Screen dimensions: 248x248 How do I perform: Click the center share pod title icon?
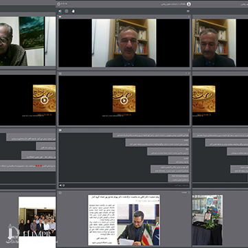[x=60, y=193]
